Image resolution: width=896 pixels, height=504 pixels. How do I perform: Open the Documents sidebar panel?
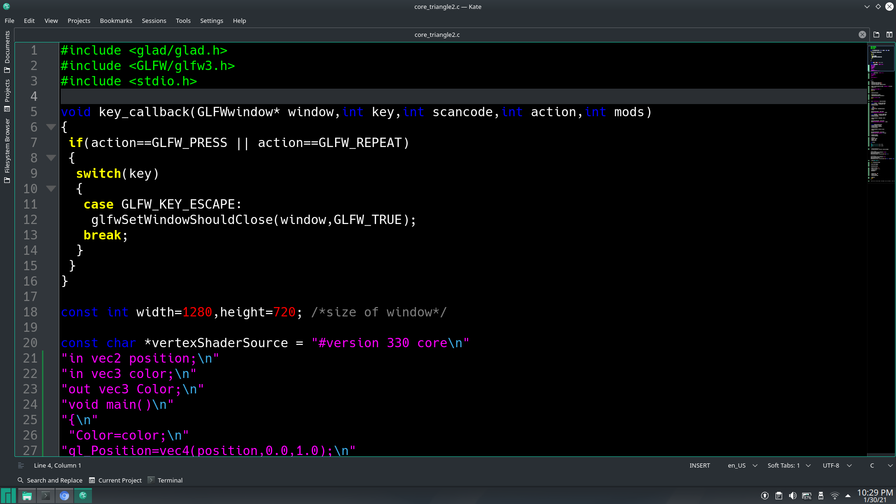(7, 52)
